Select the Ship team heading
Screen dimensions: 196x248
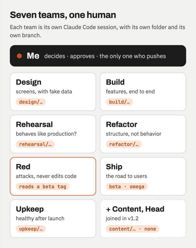pyautogui.click(x=114, y=167)
